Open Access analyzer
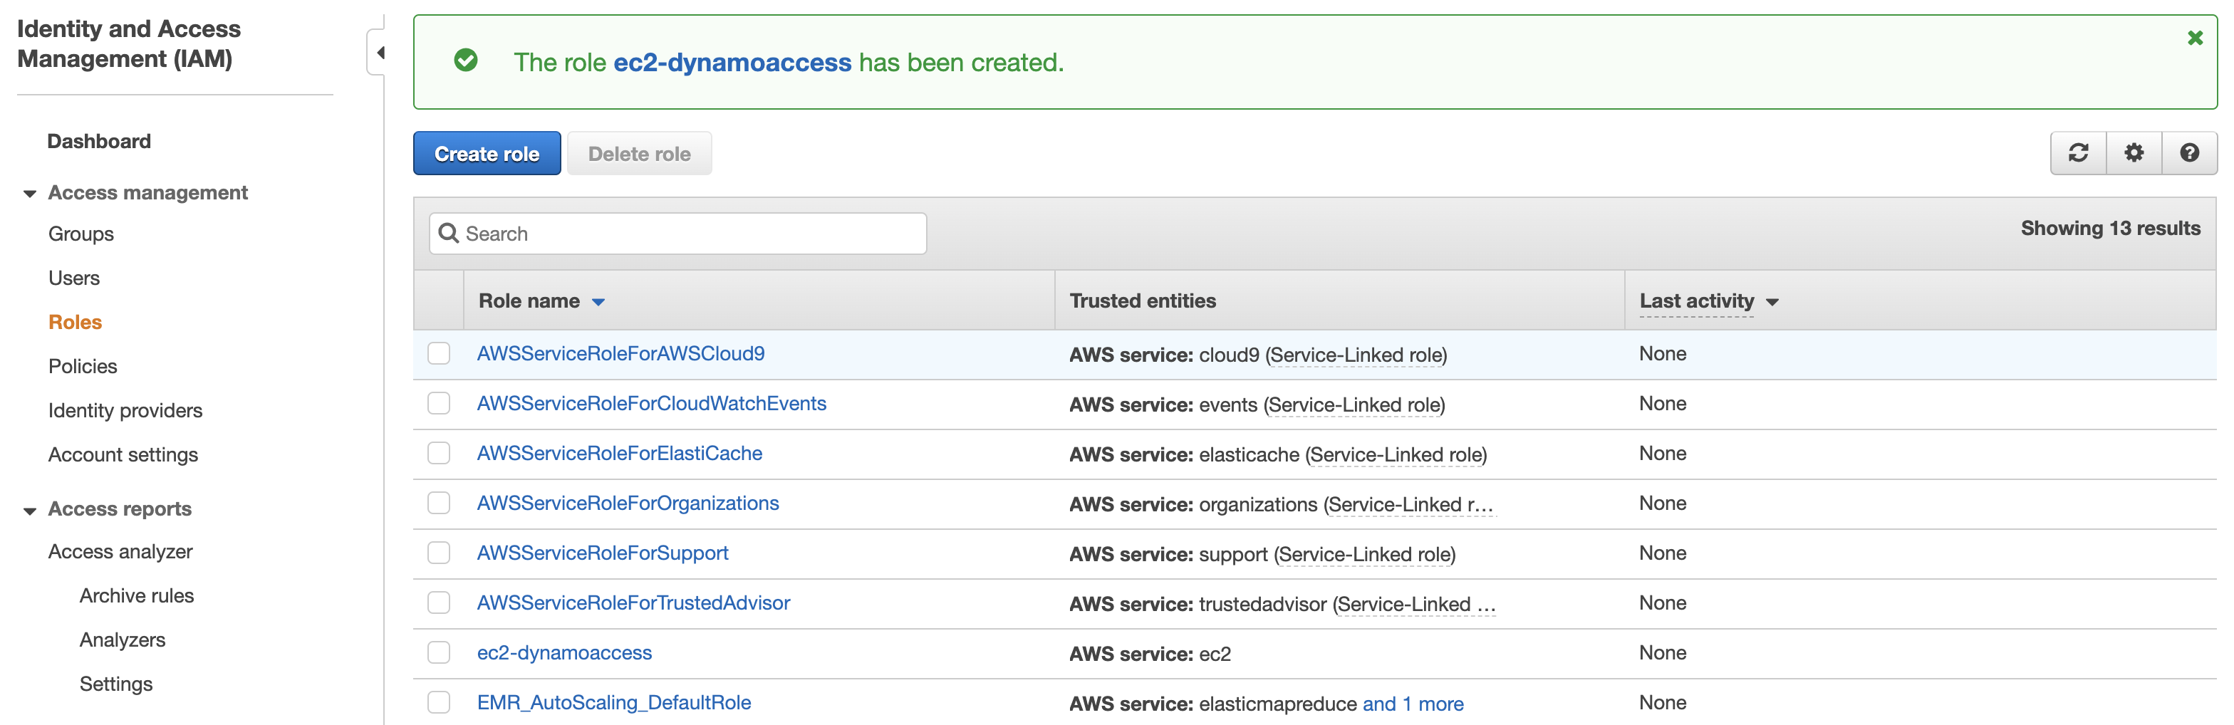Image resolution: width=2234 pixels, height=725 pixels. tap(120, 551)
